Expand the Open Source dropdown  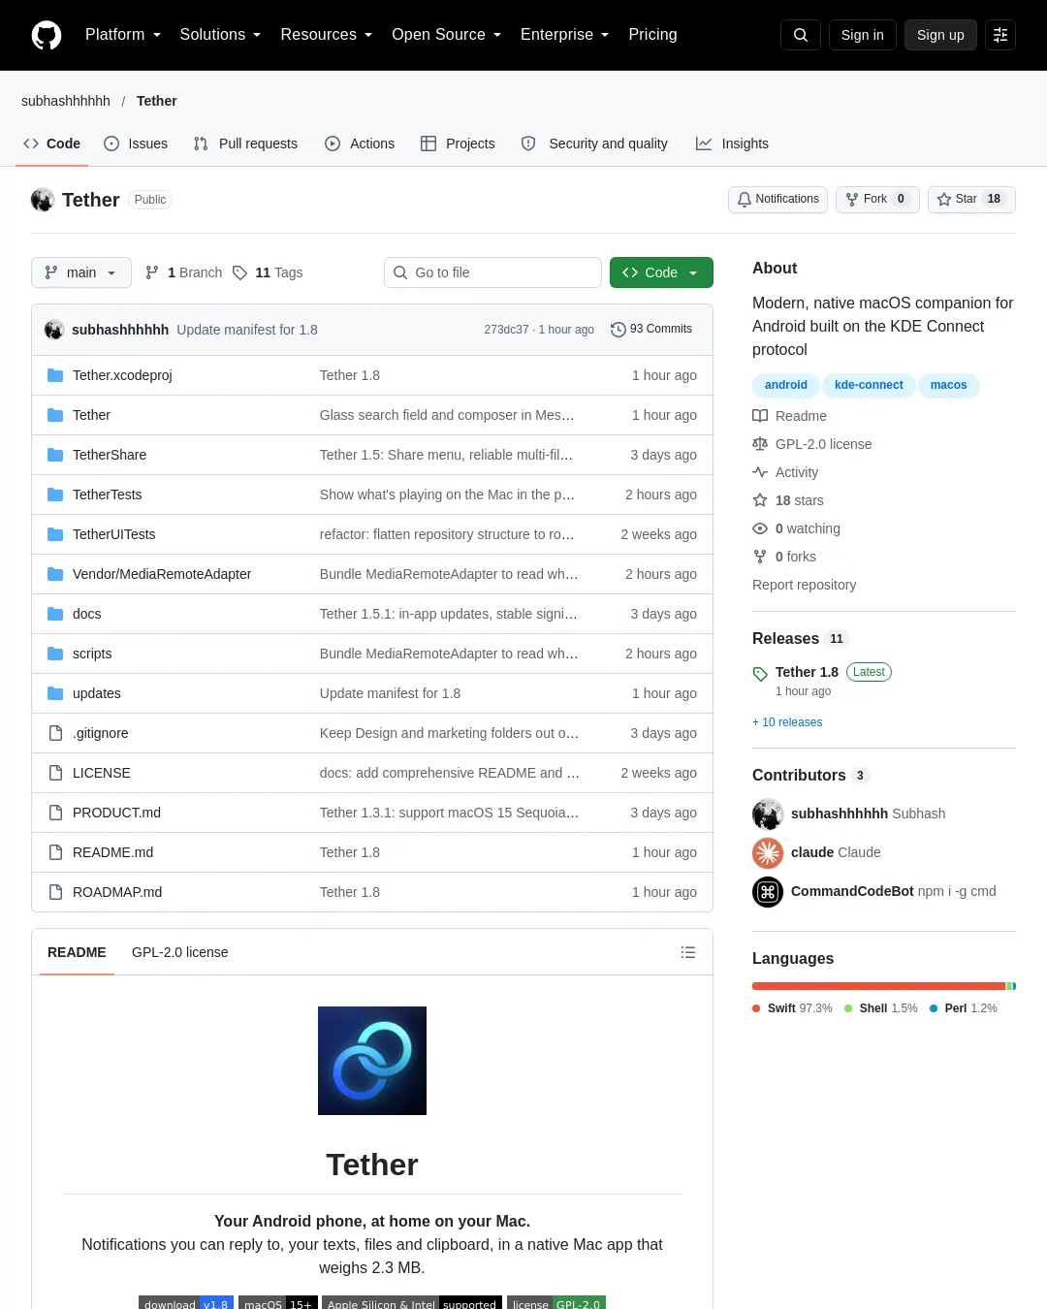point(447,35)
